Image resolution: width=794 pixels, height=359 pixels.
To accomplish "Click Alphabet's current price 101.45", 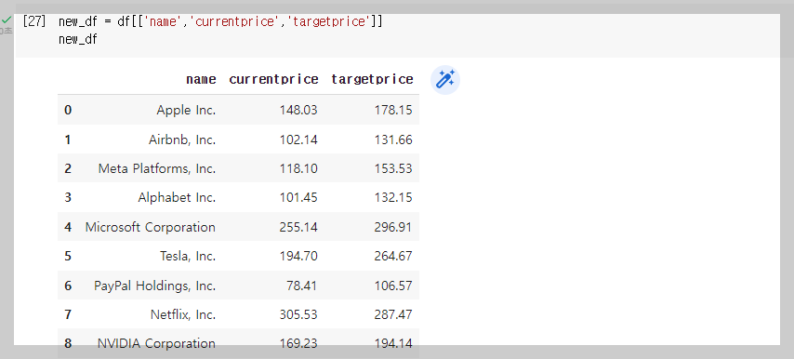I will click(x=298, y=197).
